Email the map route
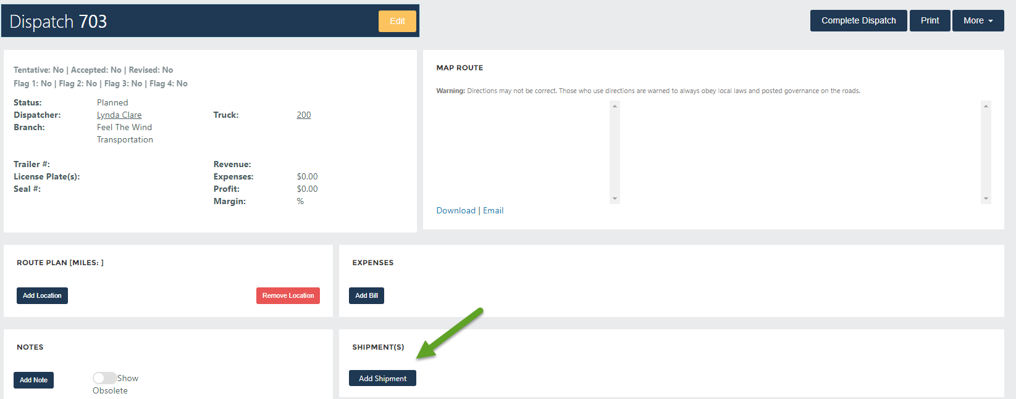Image resolution: width=1016 pixels, height=399 pixels. [x=493, y=210]
